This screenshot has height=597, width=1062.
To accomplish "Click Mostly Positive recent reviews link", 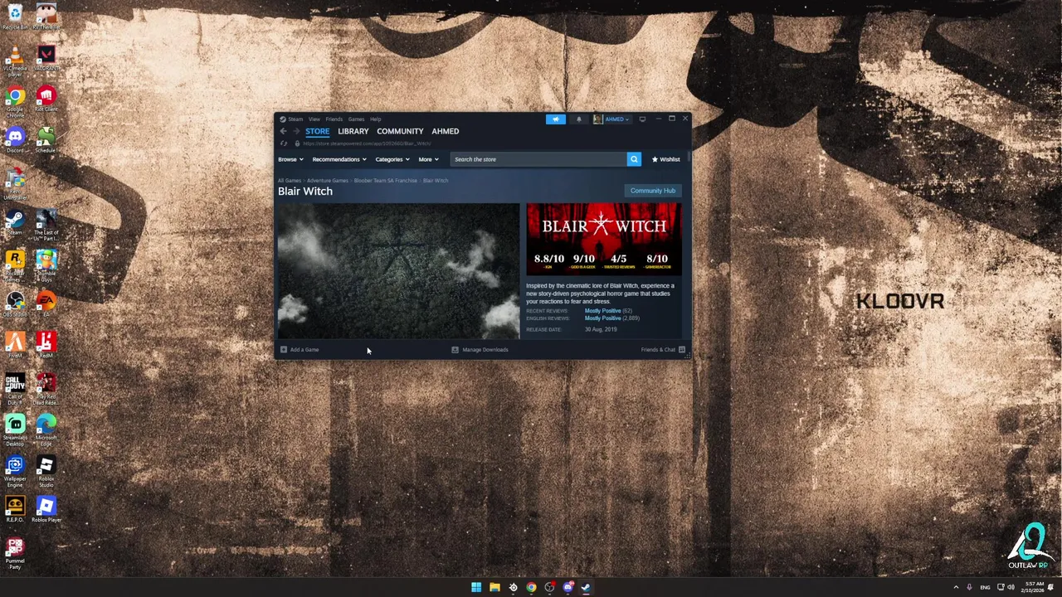I will tap(602, 311).
